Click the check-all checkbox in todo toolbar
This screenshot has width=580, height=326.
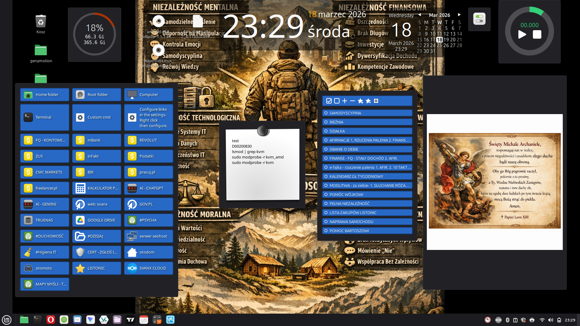(x=329, y=101)
